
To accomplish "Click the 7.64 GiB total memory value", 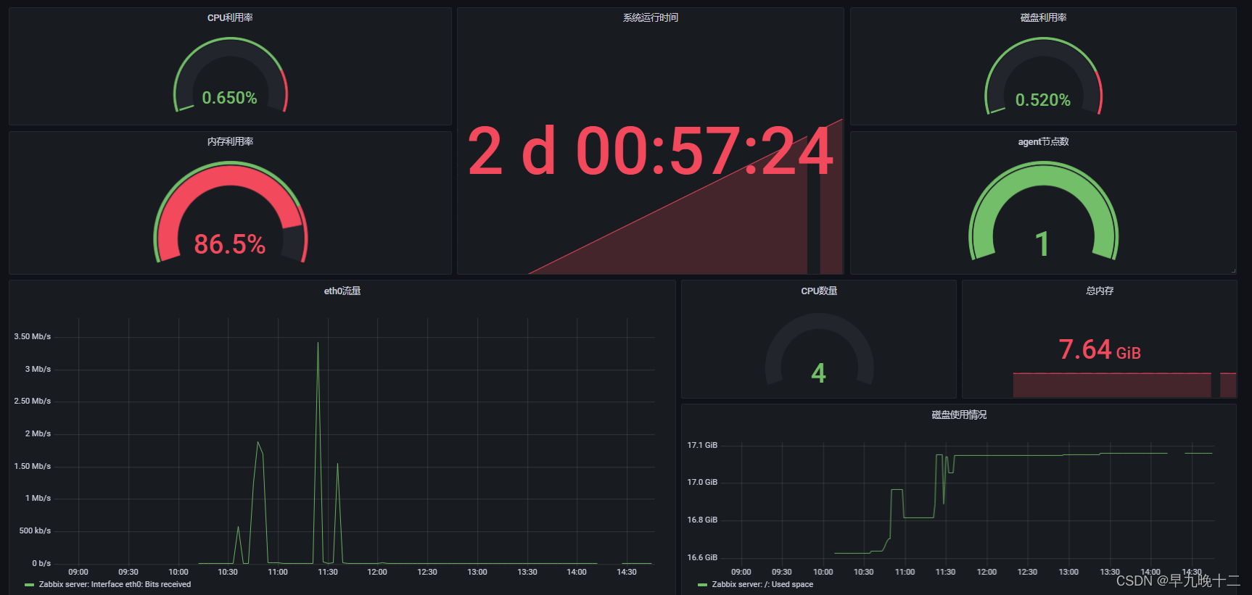I will (x=1100, y=350).
